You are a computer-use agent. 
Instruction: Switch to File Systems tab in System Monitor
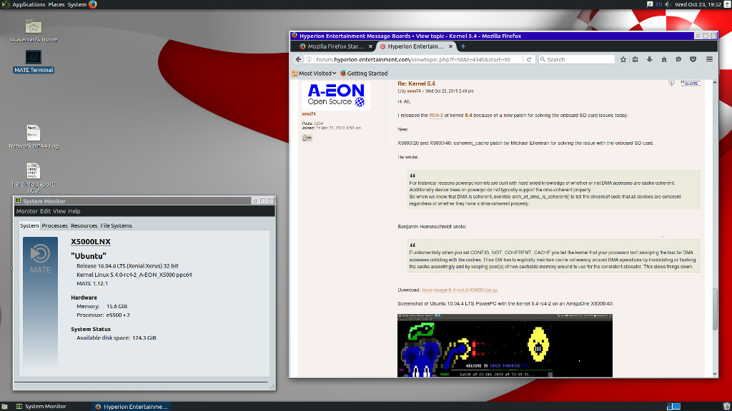(x=117, y=225)
